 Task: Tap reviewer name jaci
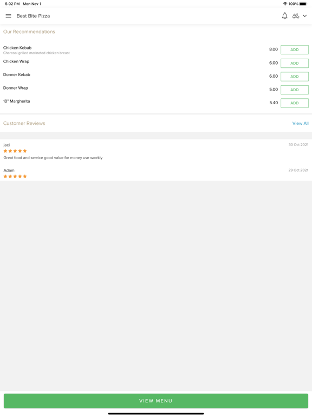pos(6,145)
